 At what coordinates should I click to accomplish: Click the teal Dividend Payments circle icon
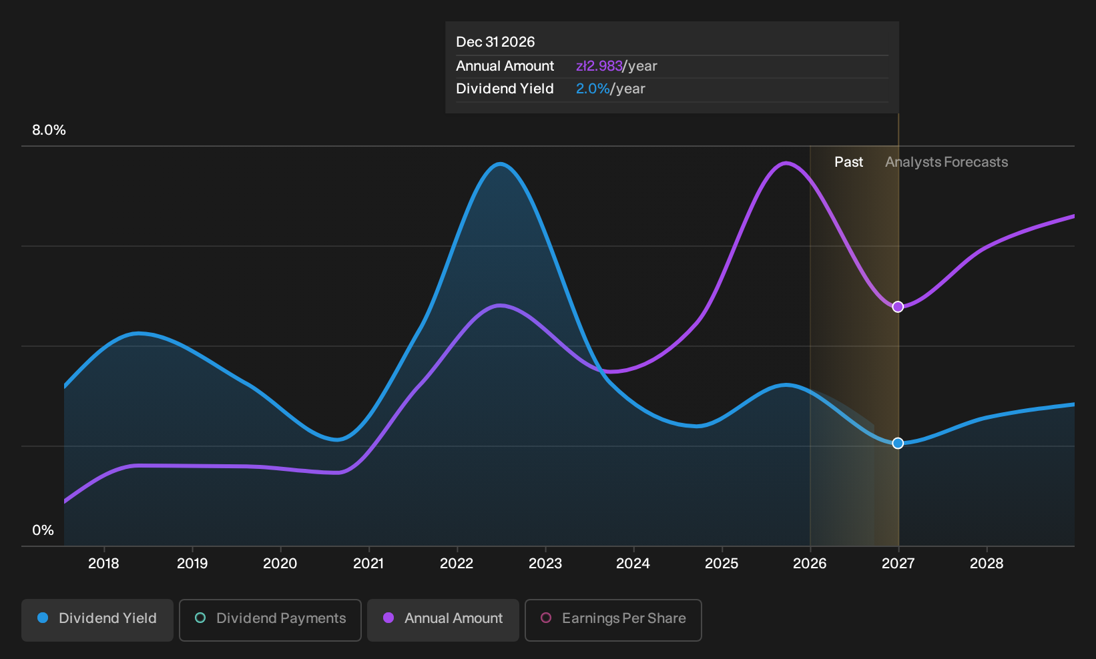click(200, 618)
